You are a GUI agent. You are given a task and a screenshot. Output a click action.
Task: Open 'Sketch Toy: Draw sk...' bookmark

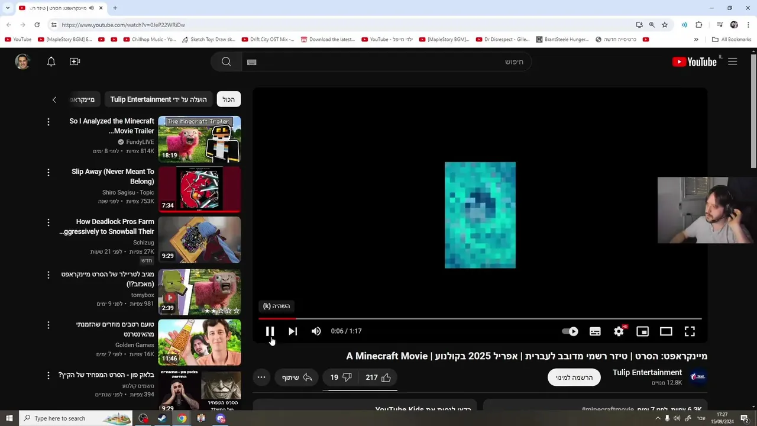tap(208, 40)
